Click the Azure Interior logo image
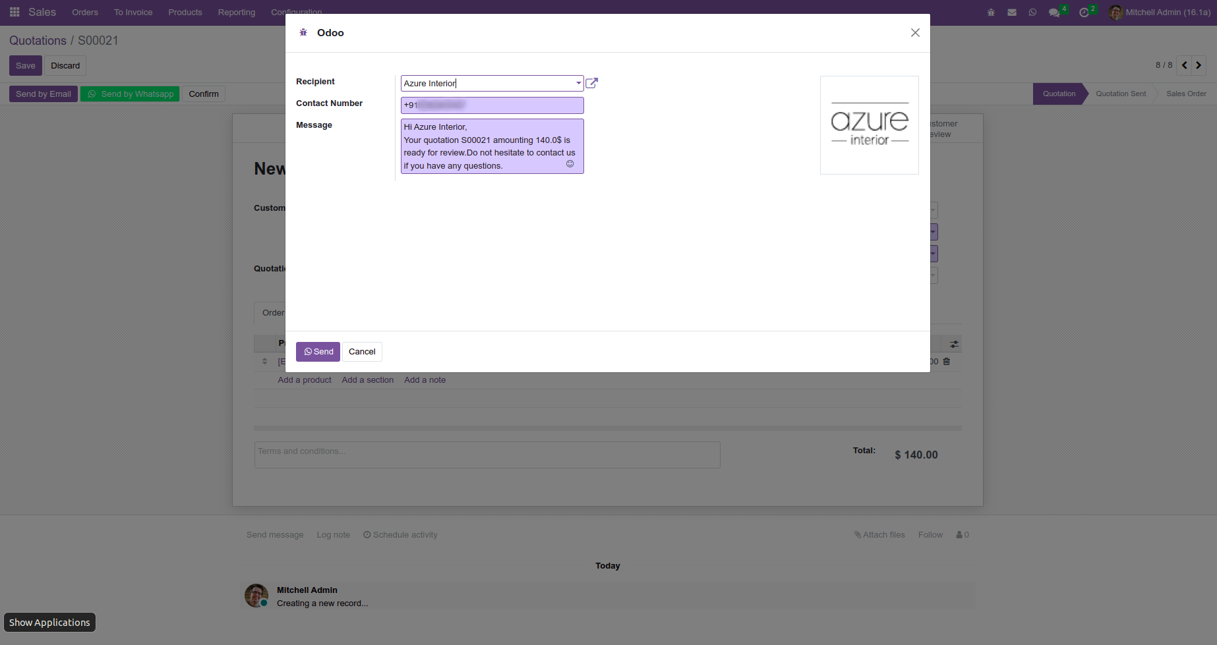The width and height of the screenshot is (1217, 645). 869,125
